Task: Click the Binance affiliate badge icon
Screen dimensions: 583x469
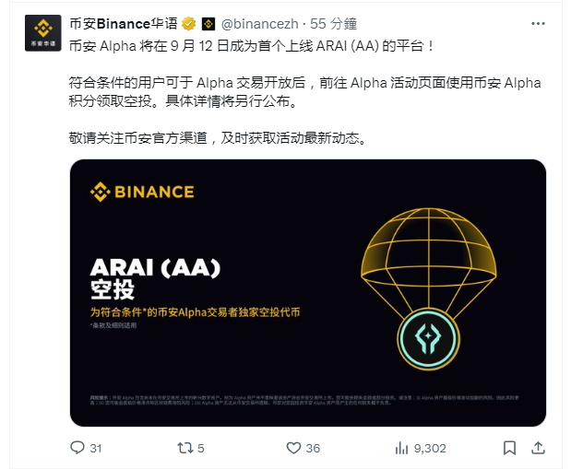Action: point(208,25)
